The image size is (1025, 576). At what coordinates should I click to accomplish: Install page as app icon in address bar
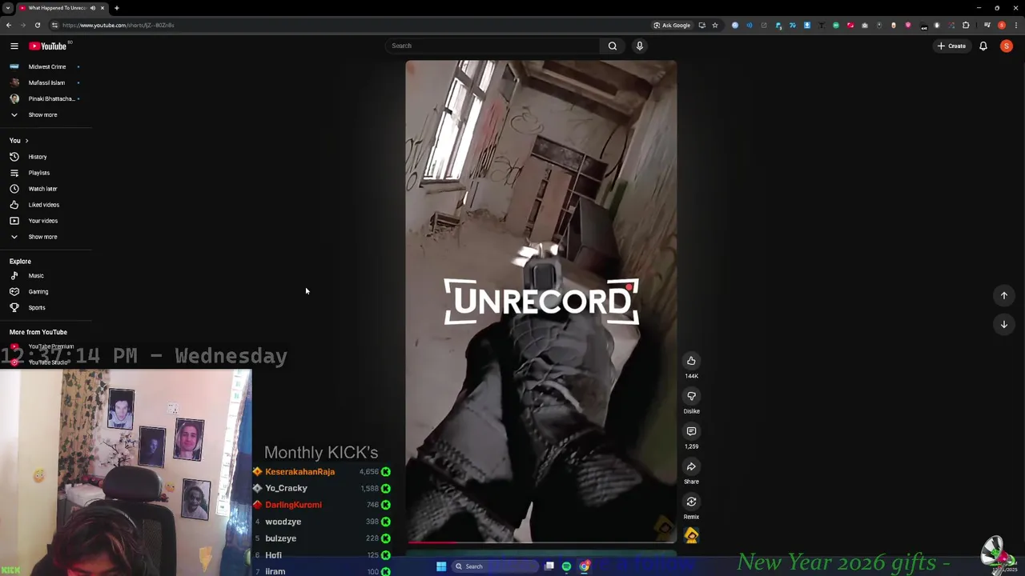coord(701,25)
